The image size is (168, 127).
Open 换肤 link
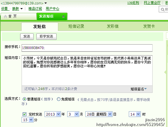[15, 9]
